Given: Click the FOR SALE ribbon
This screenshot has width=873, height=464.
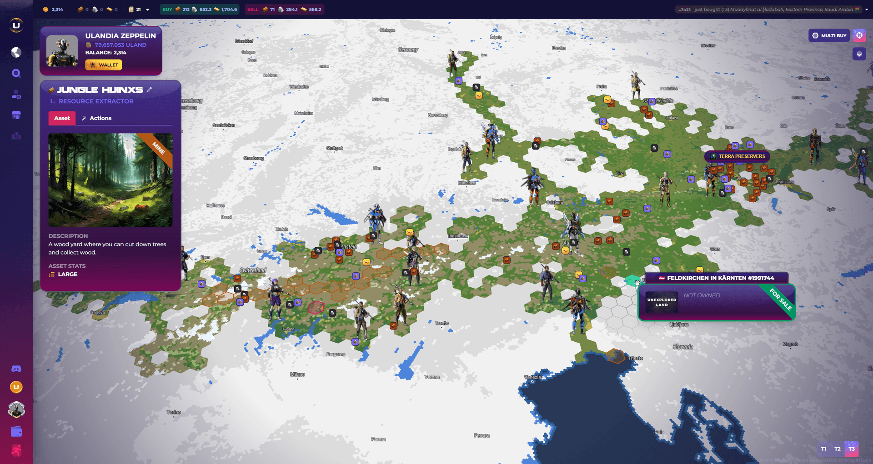Looking at the screenshot, I should 781,299.
